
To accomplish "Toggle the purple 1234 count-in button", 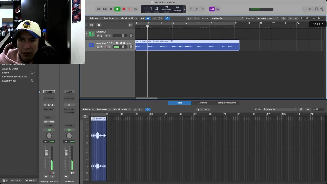I will pos(212,9).
